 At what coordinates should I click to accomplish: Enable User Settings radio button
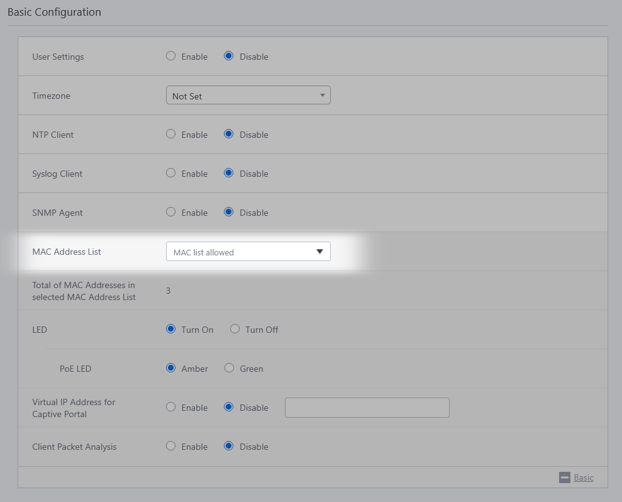point(170,56)
